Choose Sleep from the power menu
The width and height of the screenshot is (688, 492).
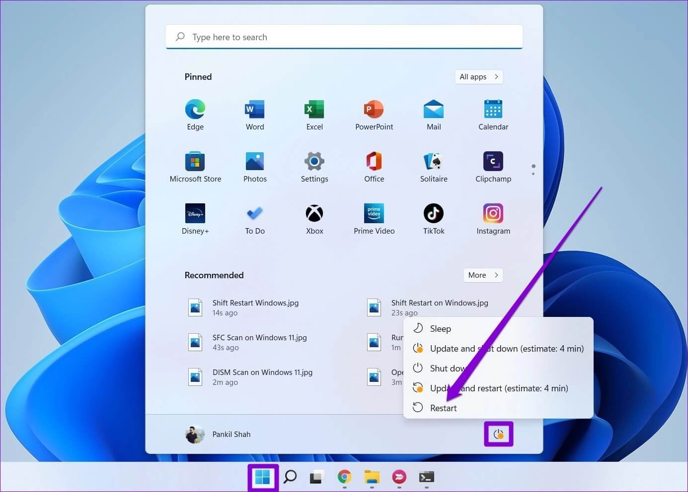click(x=498, y=328)
